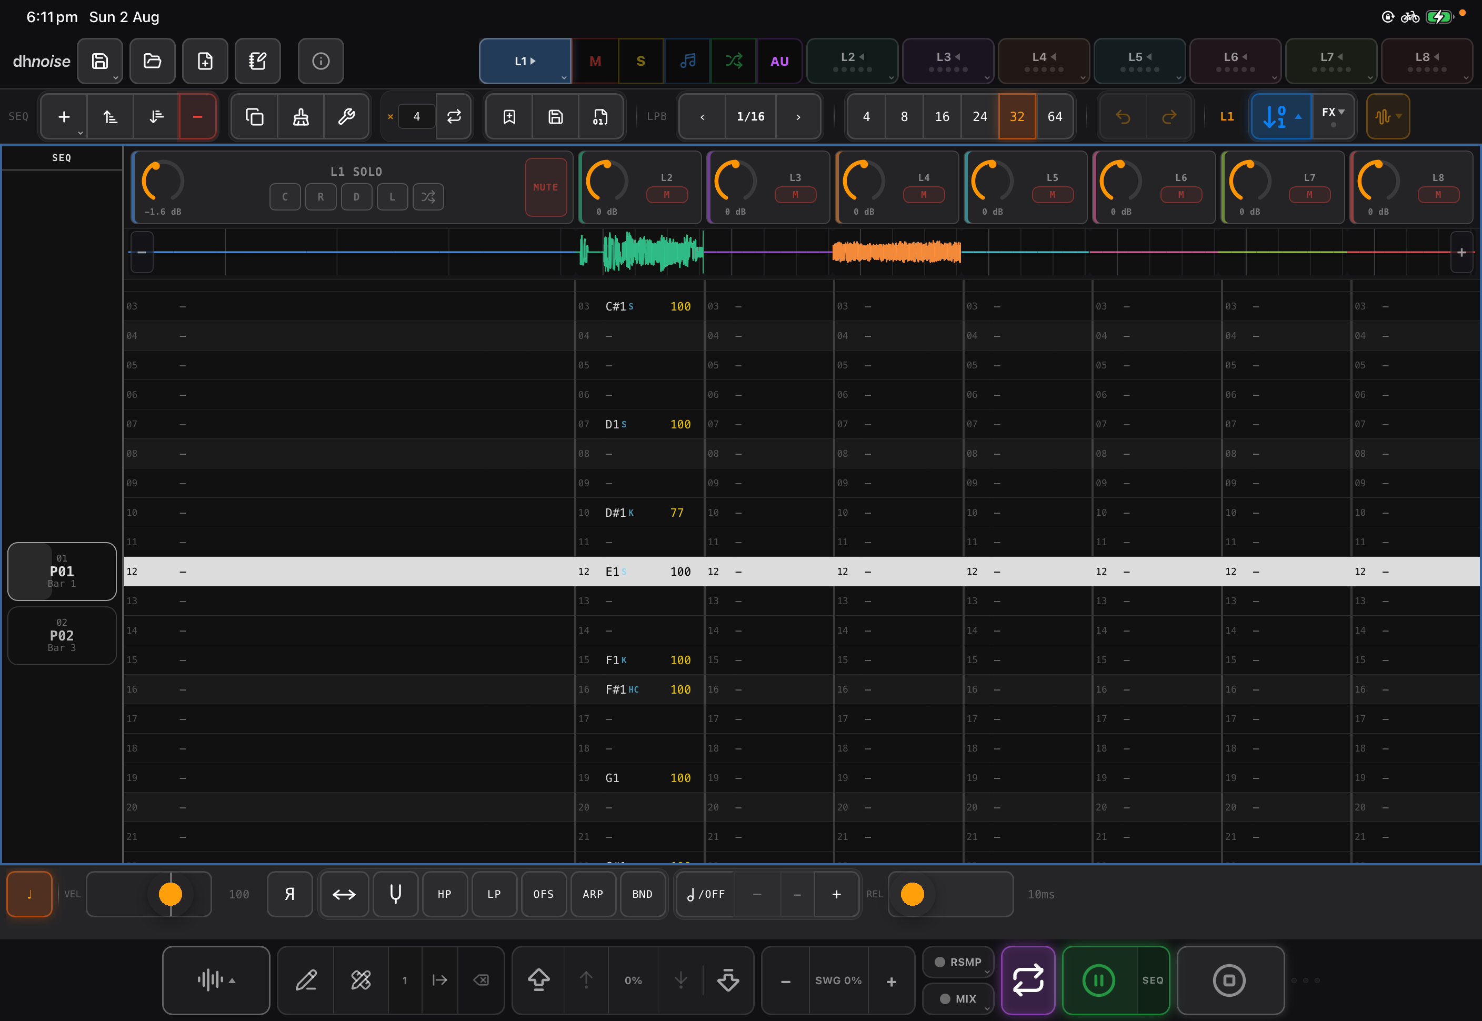Adjust the L1 volume knob

click(163, 182)
